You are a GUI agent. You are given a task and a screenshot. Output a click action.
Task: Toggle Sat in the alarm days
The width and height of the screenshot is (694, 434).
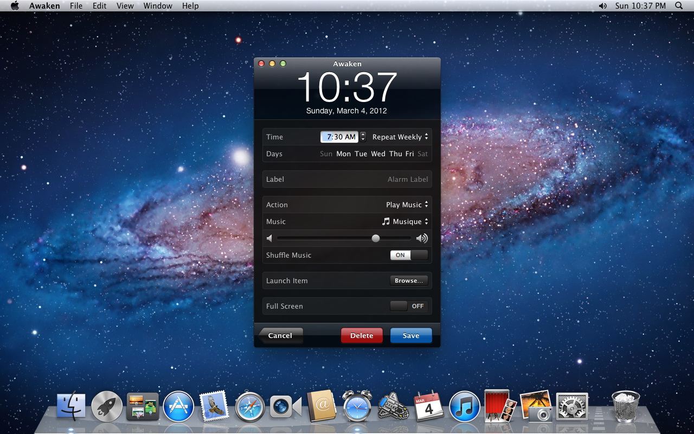[x=422, y=154]
